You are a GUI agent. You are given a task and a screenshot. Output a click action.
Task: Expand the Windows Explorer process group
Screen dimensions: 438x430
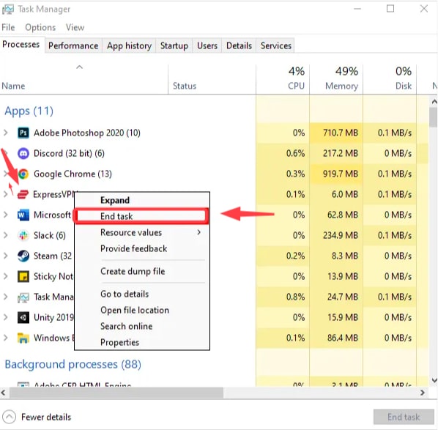6,338
